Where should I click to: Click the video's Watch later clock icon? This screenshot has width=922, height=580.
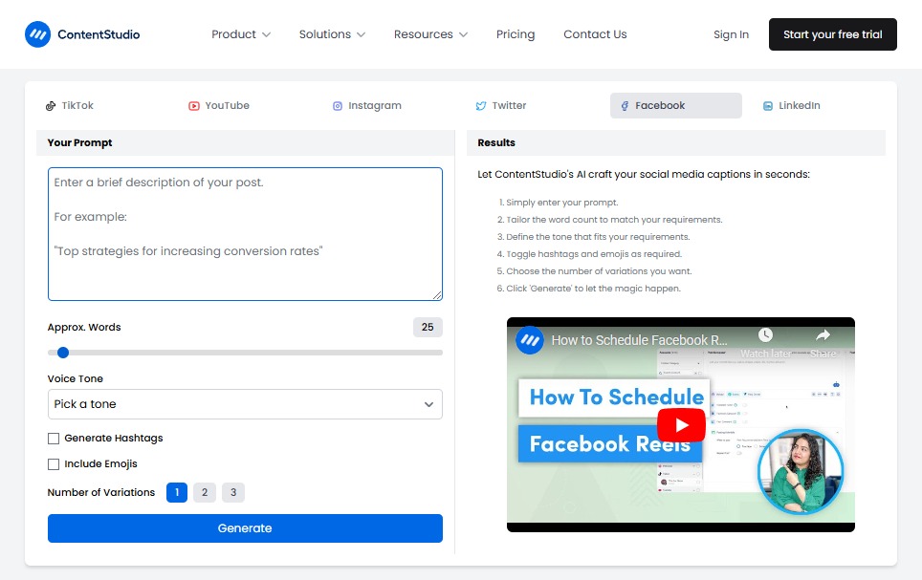[x=765, y=335]
